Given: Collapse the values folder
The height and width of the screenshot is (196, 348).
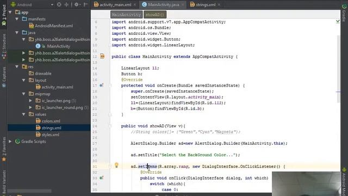Looking at the screenshot, I should [x=24, y=114].
